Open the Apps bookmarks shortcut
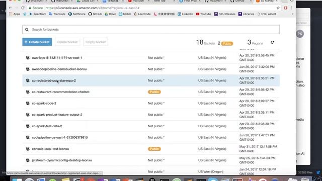Screen dimensions: 322x181 click(15, 14)
